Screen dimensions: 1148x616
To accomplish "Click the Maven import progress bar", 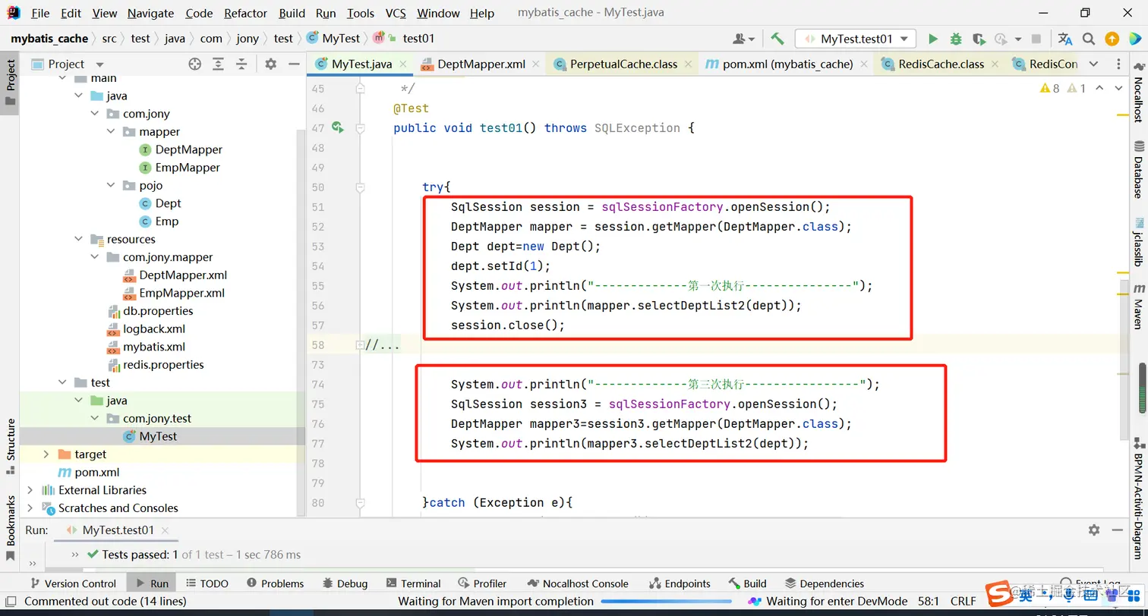I will click(x=667, y=602).
